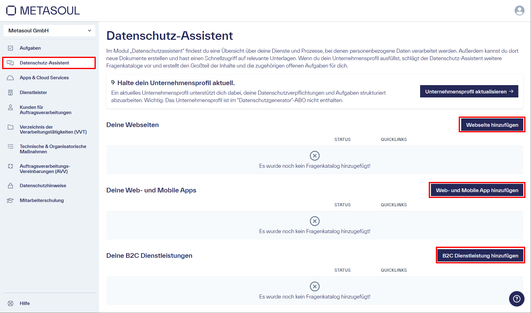Click the floating question mark help button
Image resolution: width=531 pixels, height=313 pixels.
pos(516,299)
